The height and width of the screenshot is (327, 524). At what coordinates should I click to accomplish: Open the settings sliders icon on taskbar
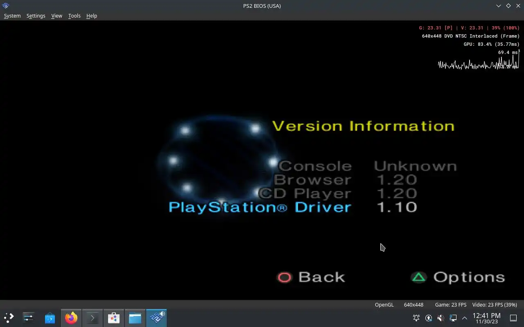[29, 318]
